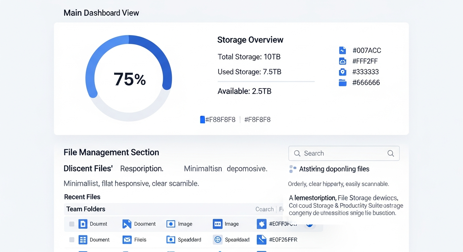
Task: Click the icon beside #E0F26FFR in file list
Action: 261,240
